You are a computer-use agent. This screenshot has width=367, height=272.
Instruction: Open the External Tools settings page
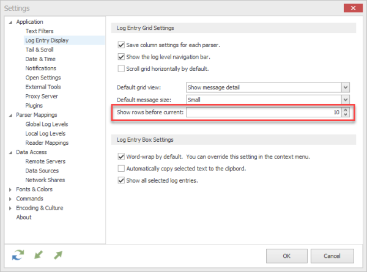pos(43,87)
